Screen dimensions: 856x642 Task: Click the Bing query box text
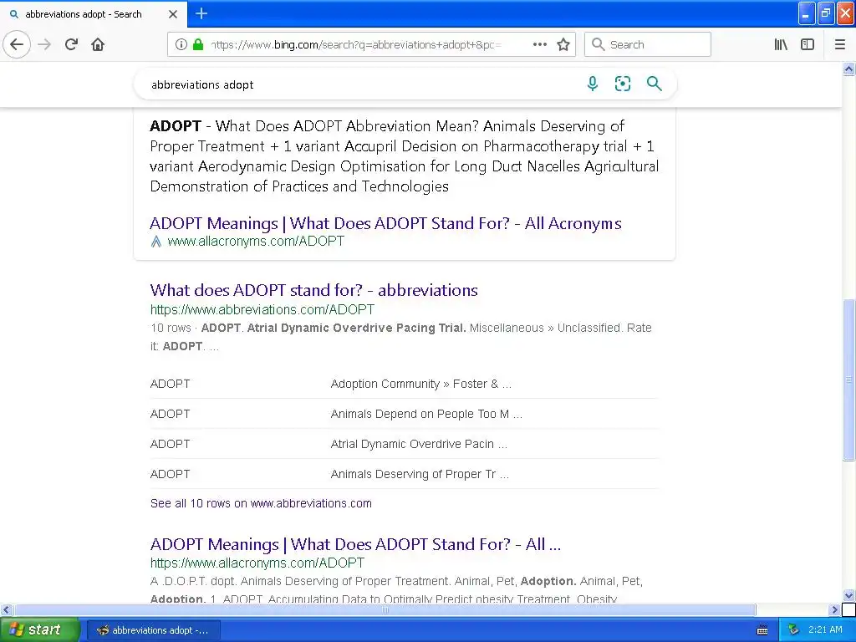202,84
